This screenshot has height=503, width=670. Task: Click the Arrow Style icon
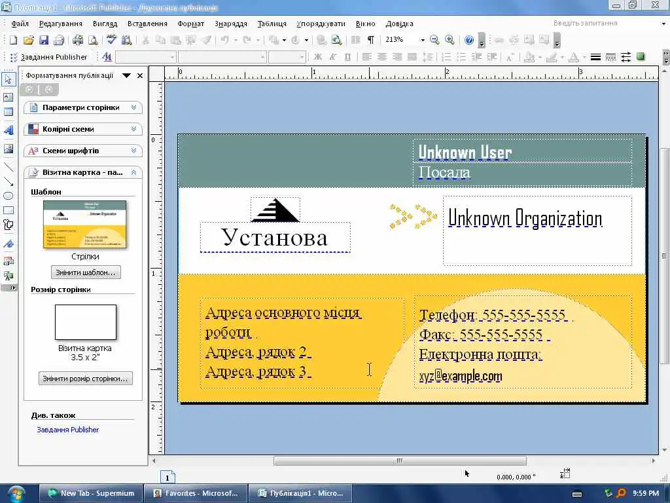coord(626,57)
